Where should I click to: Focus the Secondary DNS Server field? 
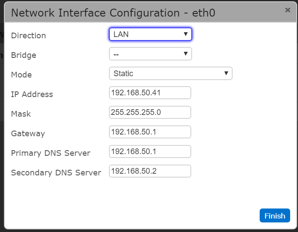(150, 171)
